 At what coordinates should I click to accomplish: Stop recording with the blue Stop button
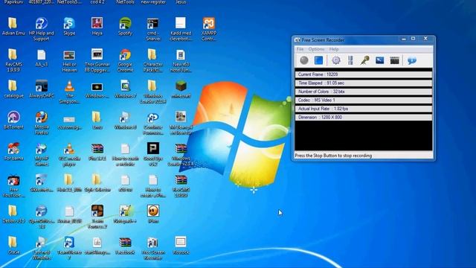[318, 60]
